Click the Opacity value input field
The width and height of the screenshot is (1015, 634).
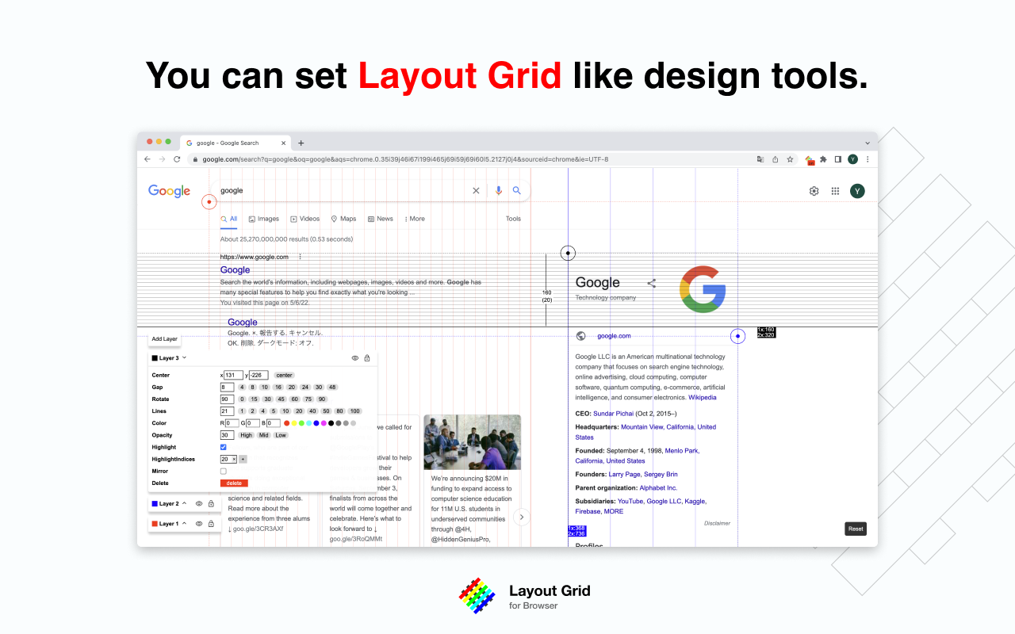[x=228, y=435]
